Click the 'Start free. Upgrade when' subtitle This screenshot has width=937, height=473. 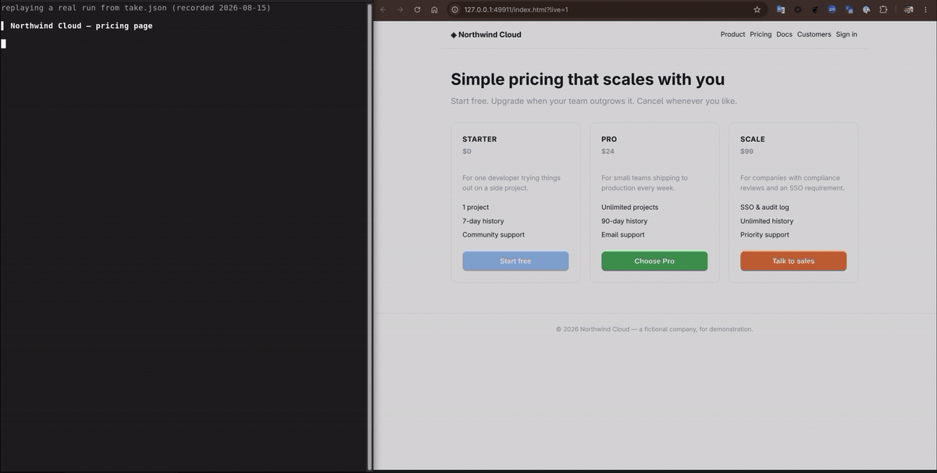tap(593, 101)
